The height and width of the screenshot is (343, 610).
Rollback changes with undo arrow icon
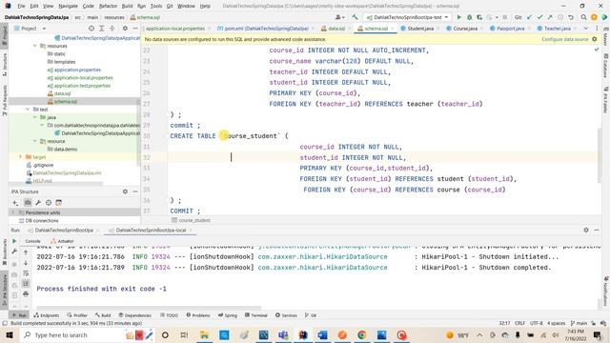[x=571, y=17]
